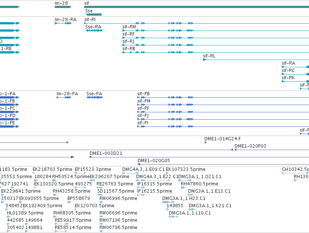This screenshot has height=233, width=309.
Task: Click the lin-28-PA protein label
Action: click(x=68, y=94)
